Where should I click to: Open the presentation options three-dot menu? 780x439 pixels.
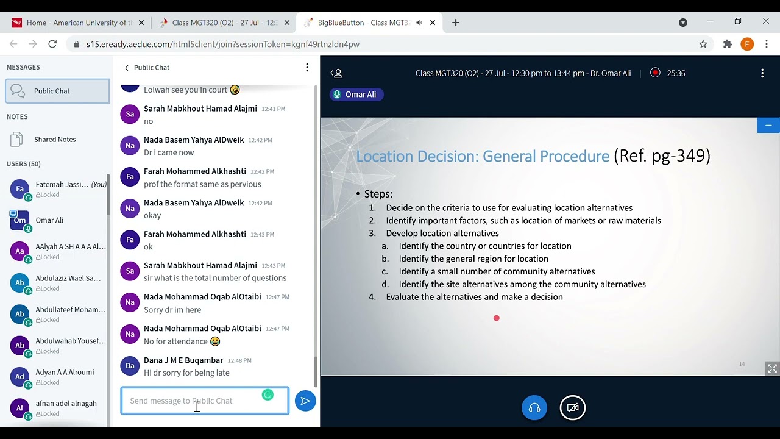tap(762, 73)
